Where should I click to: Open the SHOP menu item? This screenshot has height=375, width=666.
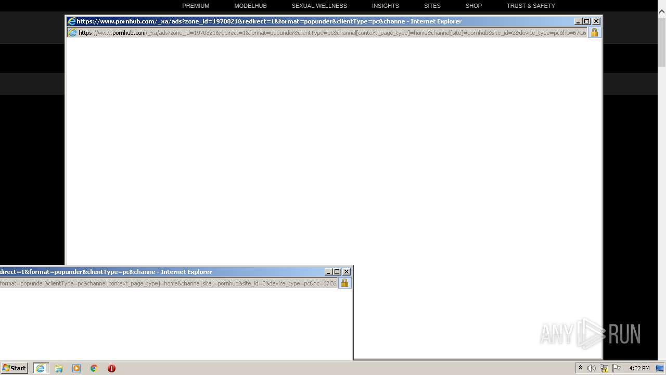pyautogui.click(x=473, y=6)
